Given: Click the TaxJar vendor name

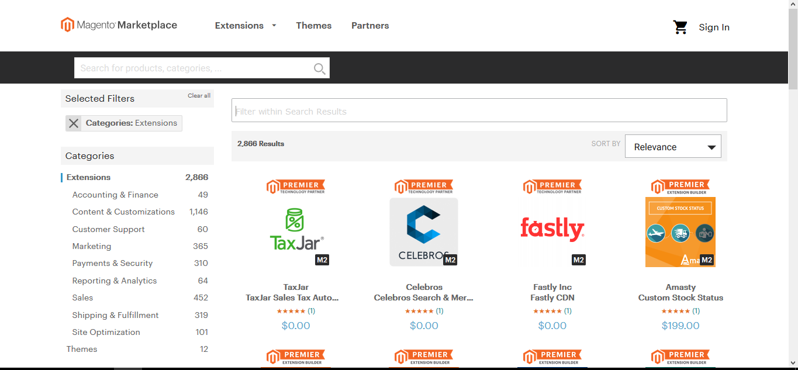Looking at the screenshot, I should 296,287.
